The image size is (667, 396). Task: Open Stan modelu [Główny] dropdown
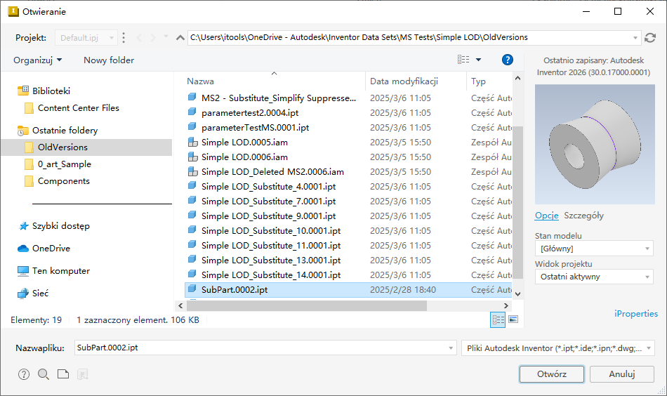tap(594, 249)
